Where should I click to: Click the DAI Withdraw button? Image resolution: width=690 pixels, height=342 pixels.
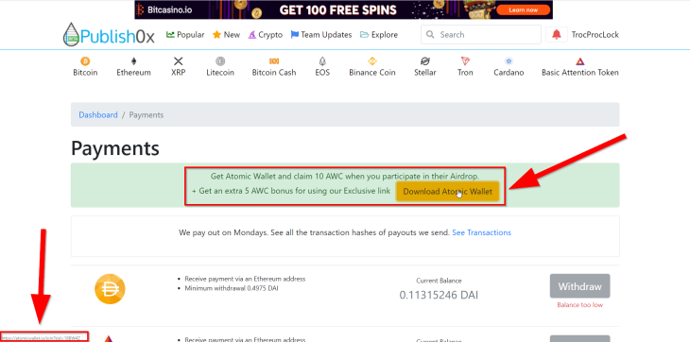579,286
